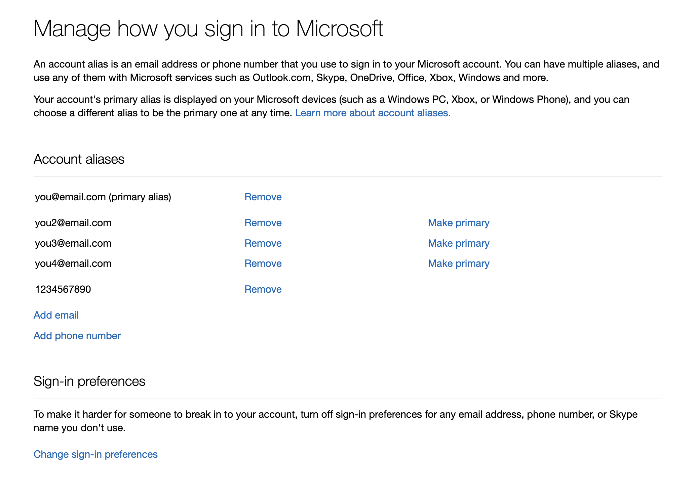Image resolution: width=696 pixels, height=492 pixels.
Task: Remove the you2@email.com alias
Action: [263, 223]
